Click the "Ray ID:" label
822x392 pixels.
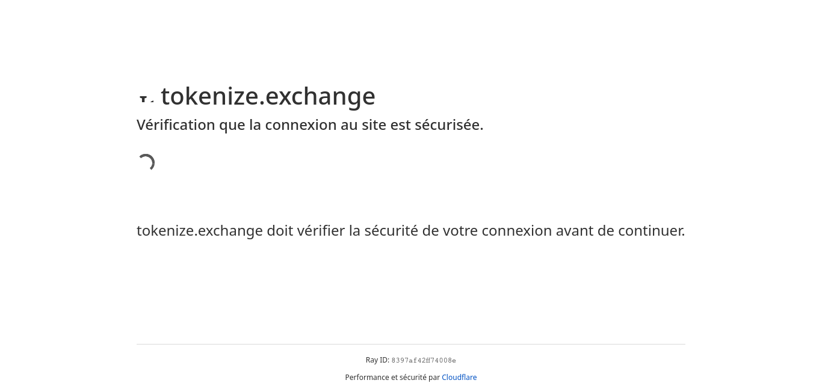[x=377, y=360]
